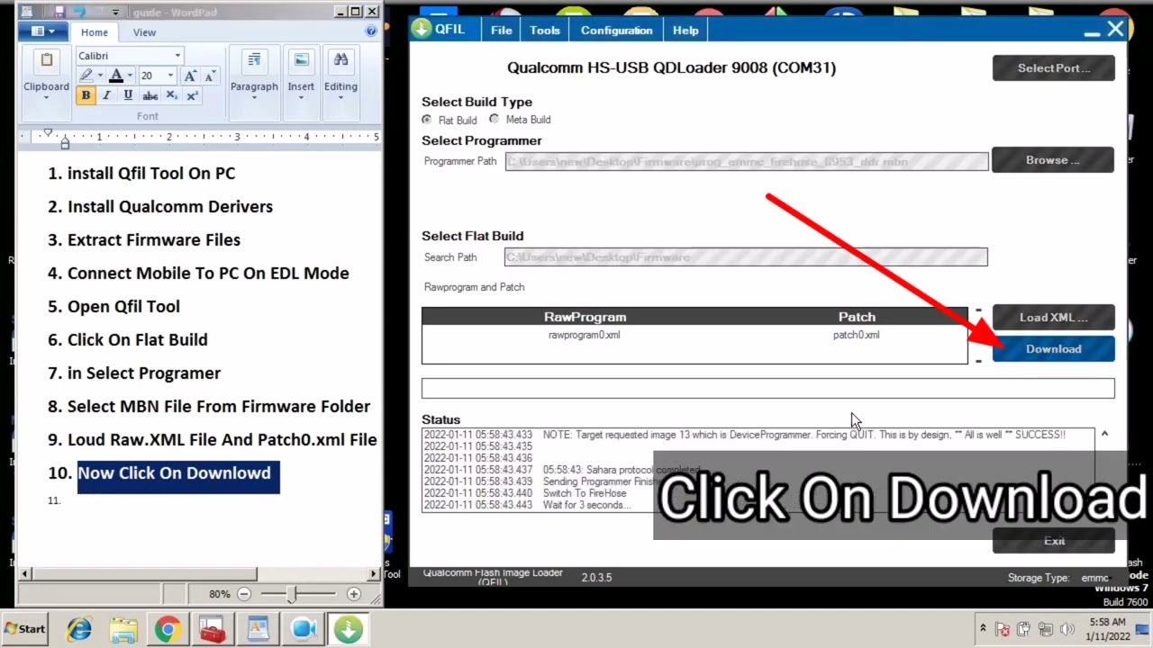Open the Help menu in QFIL

[685, 30]
